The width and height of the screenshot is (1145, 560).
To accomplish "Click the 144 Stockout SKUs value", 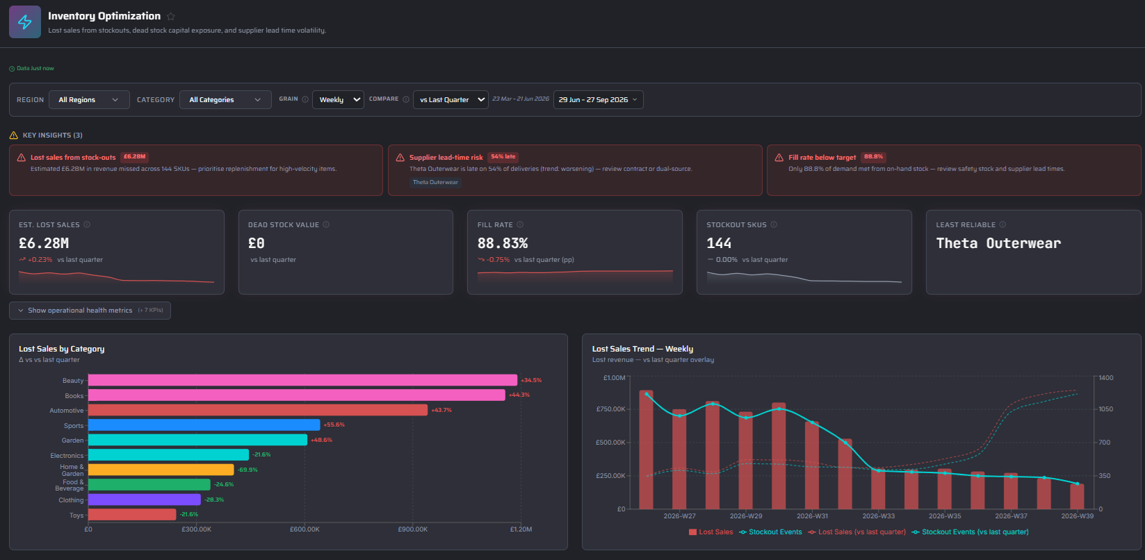I will coord(719,243).
